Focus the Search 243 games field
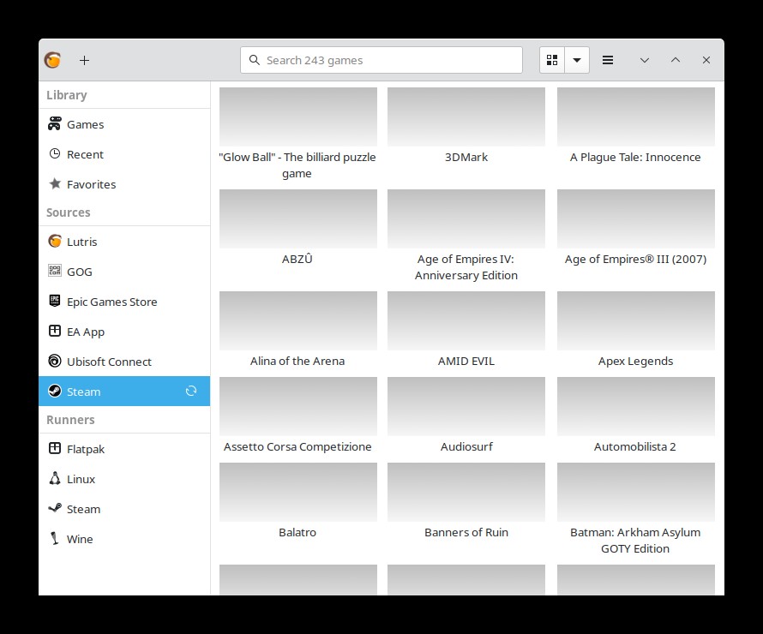The height and width of the screenshot is (634, 763). [381, 60]
